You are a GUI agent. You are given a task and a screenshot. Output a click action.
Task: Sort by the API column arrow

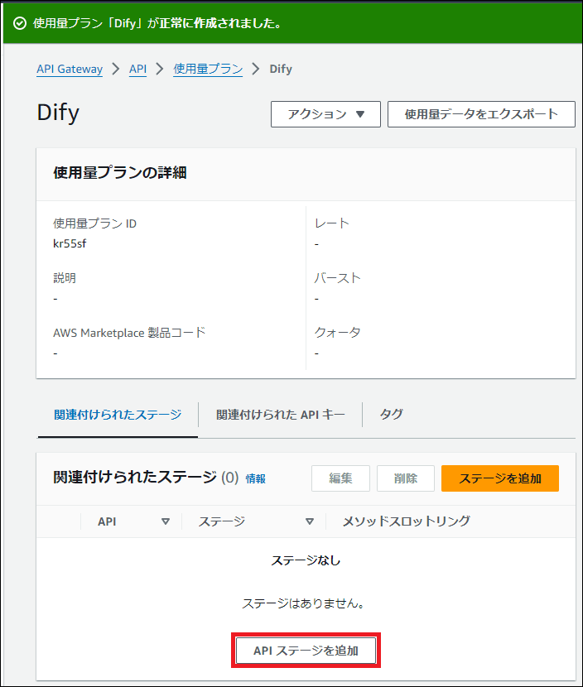tap(166, 521)
